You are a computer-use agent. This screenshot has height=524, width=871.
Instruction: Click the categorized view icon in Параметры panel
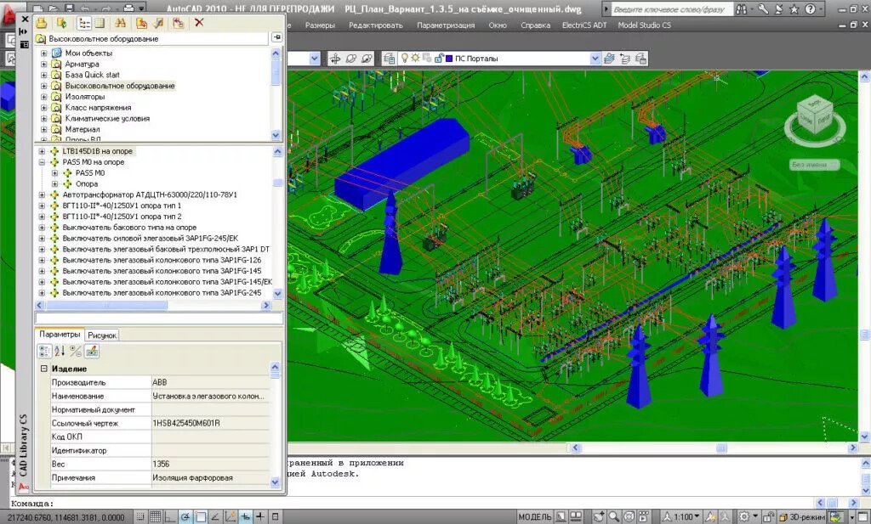45,351
